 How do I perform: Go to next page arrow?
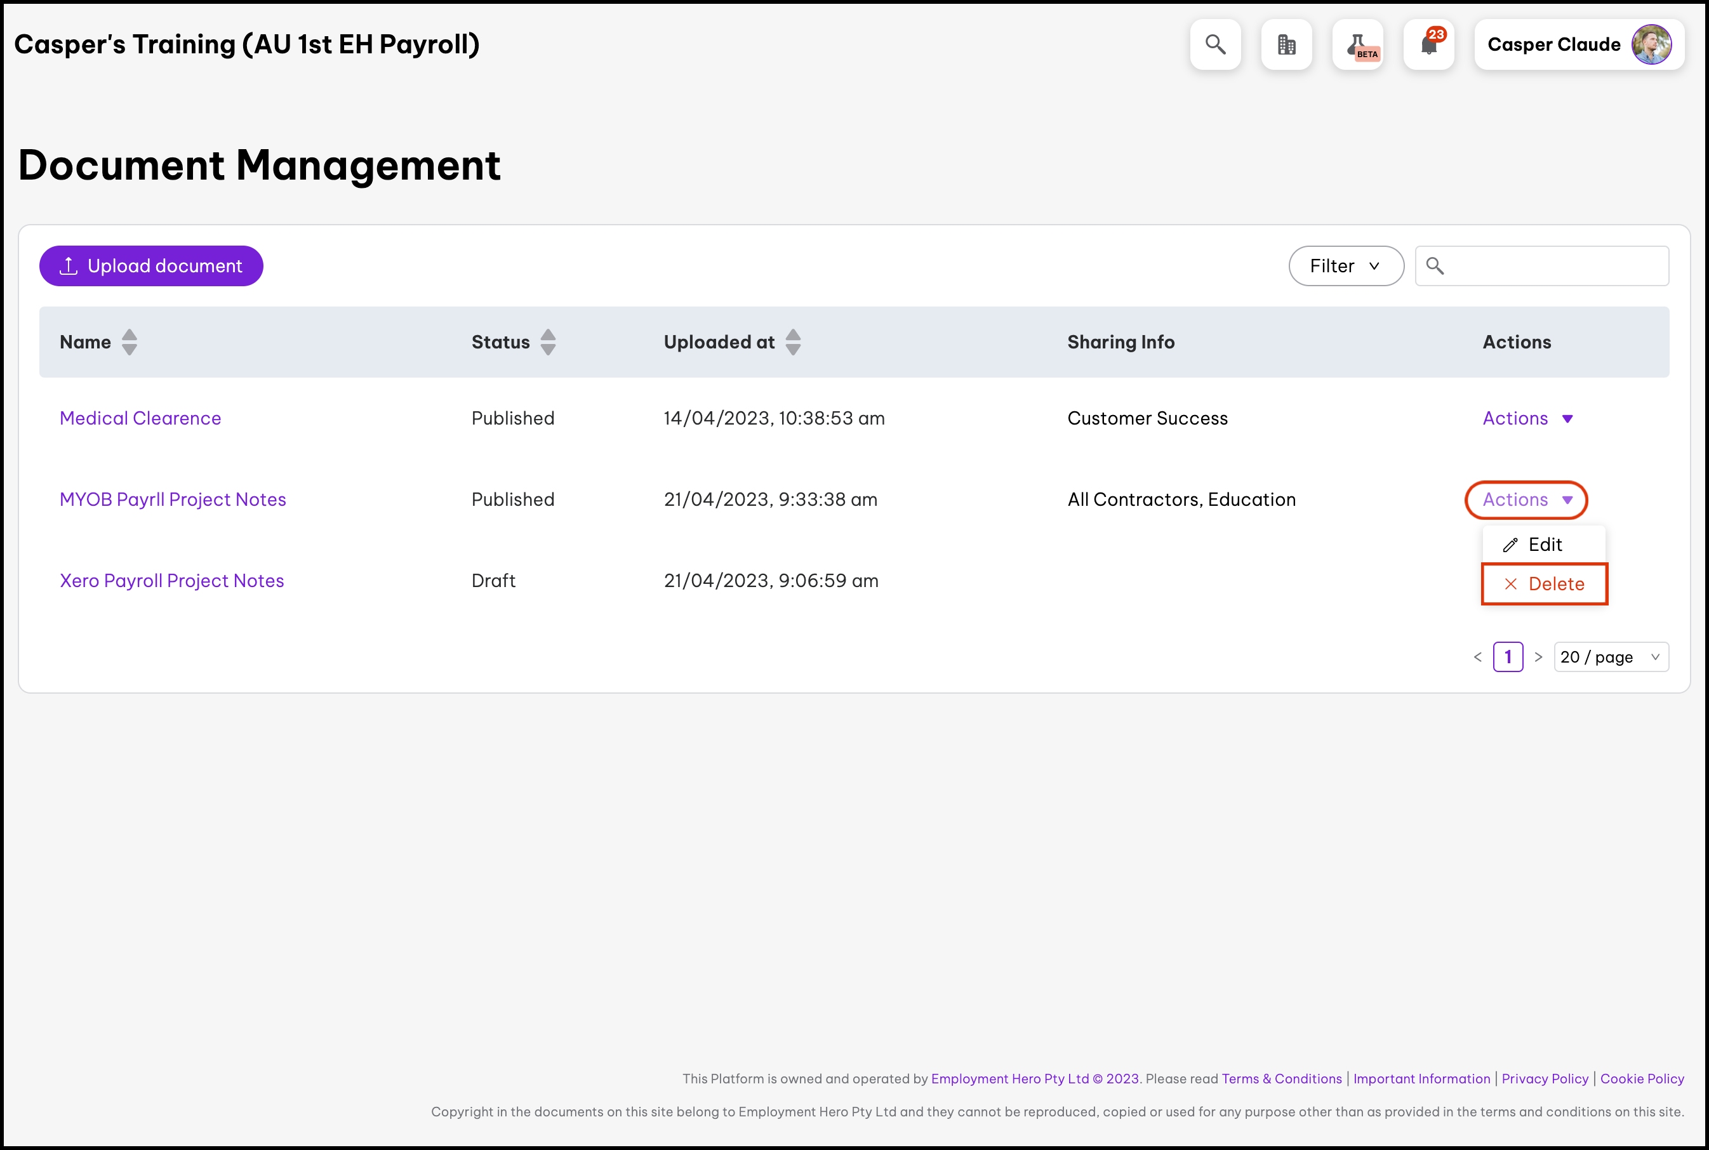(1538, 657)
